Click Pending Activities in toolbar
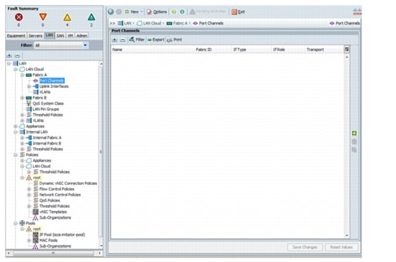The height and width of the screenshot is (262, 396). pyautogui.click(x=208, y=12)
